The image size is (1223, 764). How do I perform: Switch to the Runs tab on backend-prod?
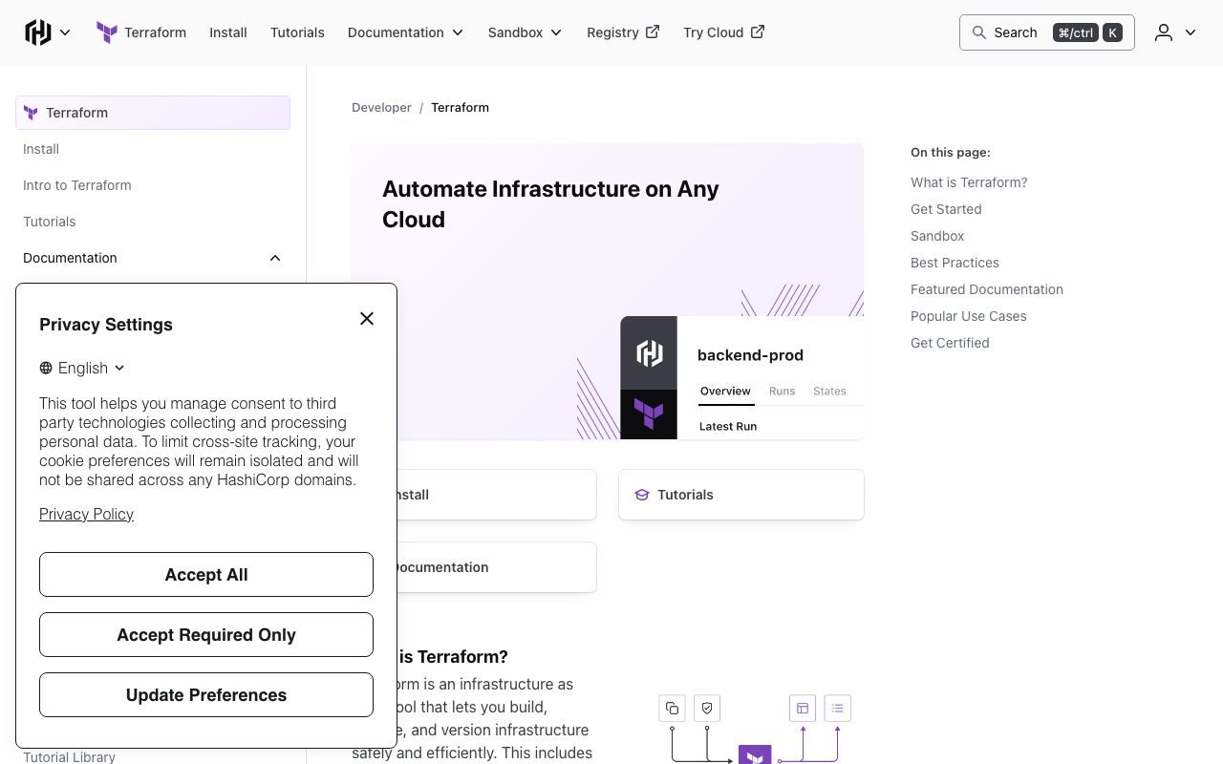(x=782, y=391)
